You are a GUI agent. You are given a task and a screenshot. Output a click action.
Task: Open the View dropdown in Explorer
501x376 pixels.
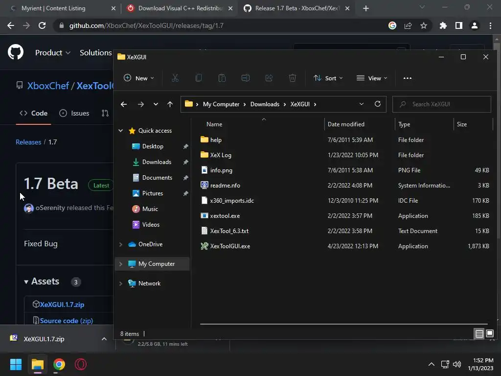click(372, 78)
